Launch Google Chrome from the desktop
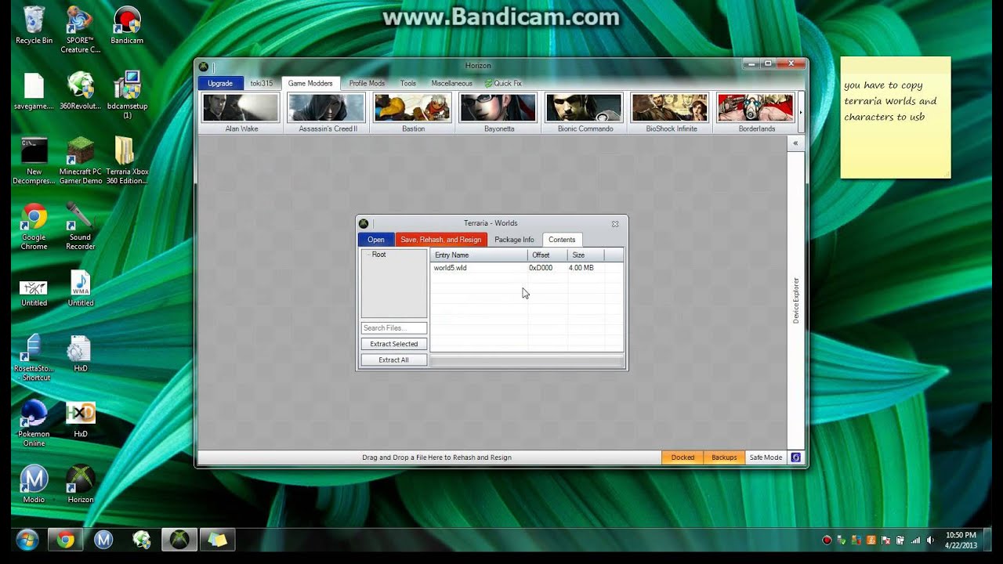The width and height of the screenshot is (1003, 564). [x=34, y=227]
